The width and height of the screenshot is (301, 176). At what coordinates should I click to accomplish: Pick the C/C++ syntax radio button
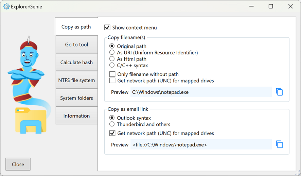112,65
